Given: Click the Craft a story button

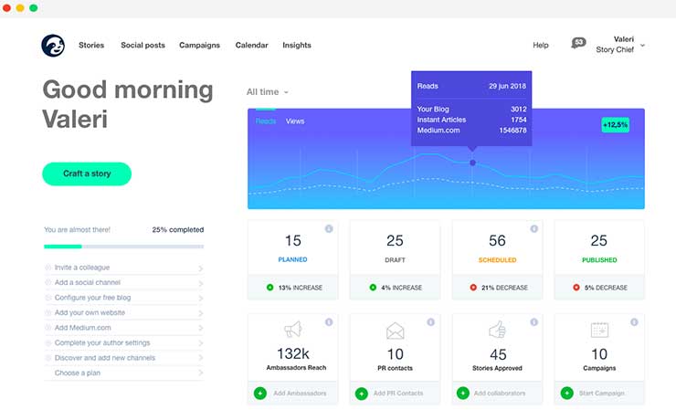Looking at the screenshot, I should pyautogui.click(x=87, y=173).
